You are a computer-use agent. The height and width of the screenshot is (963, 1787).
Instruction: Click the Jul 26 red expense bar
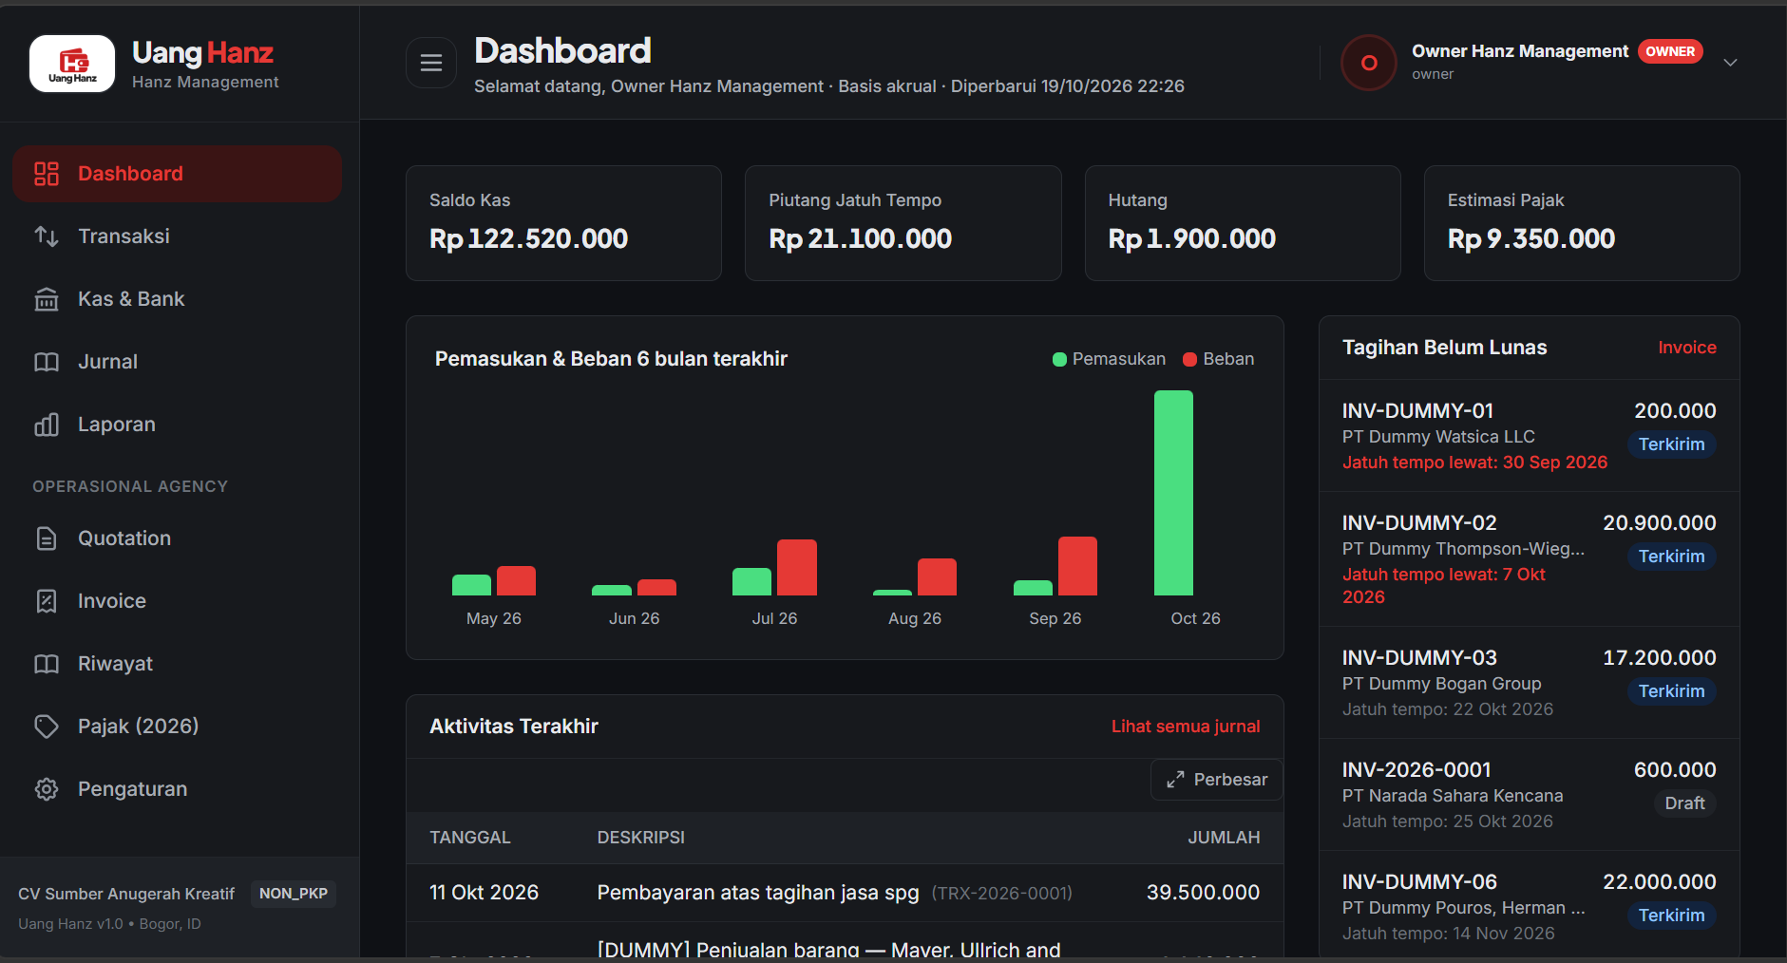click(797, 568)
